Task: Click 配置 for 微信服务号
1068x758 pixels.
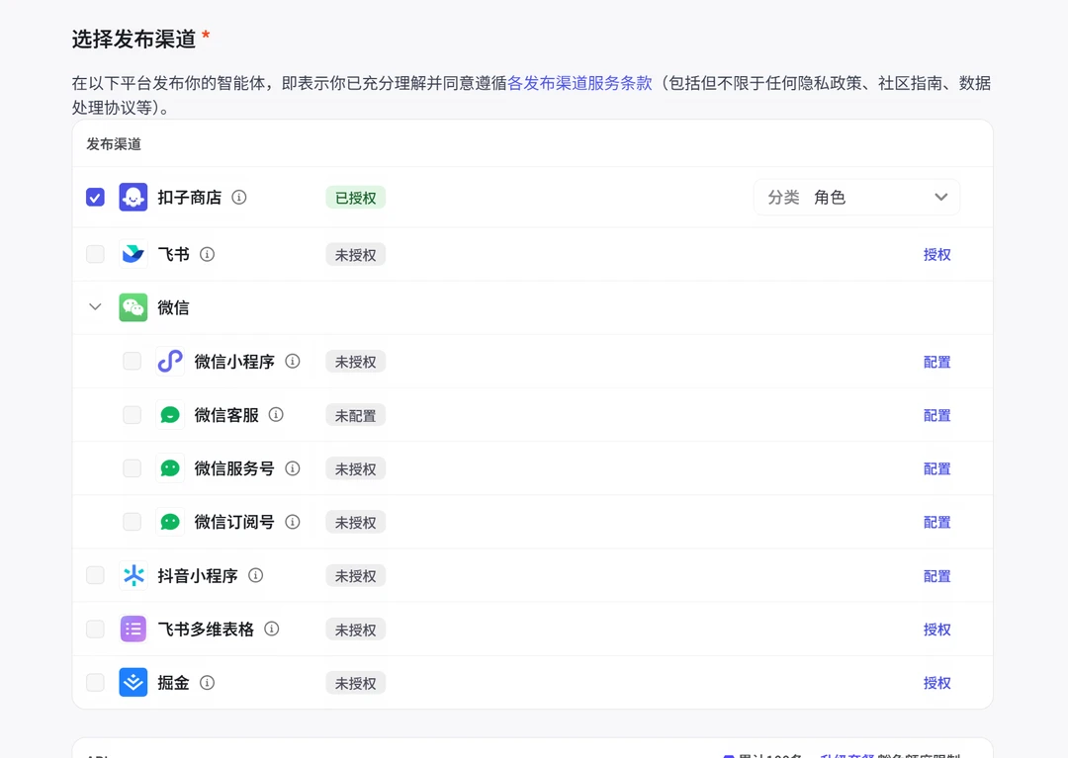Action: point(937,468)
